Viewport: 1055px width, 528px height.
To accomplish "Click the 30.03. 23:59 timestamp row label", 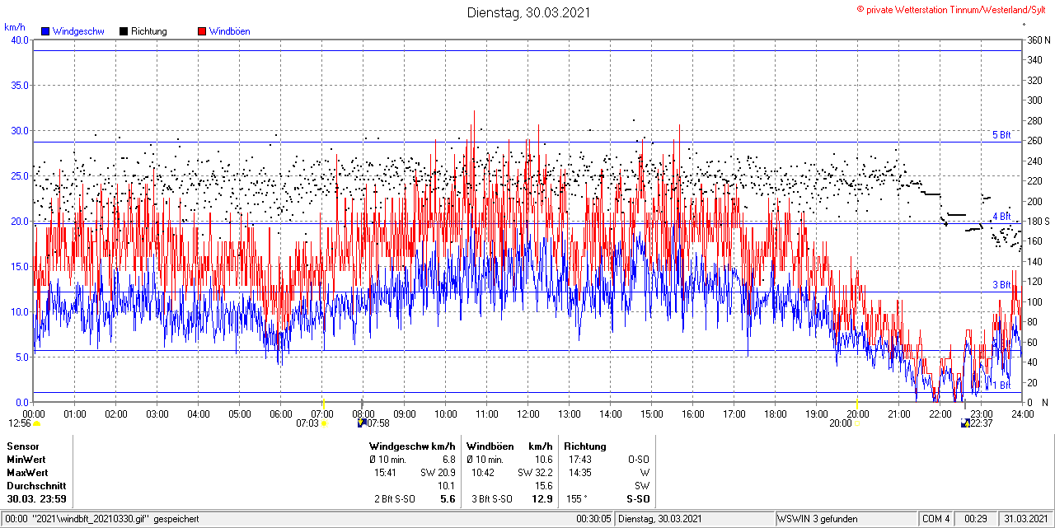I will [37, 499].
